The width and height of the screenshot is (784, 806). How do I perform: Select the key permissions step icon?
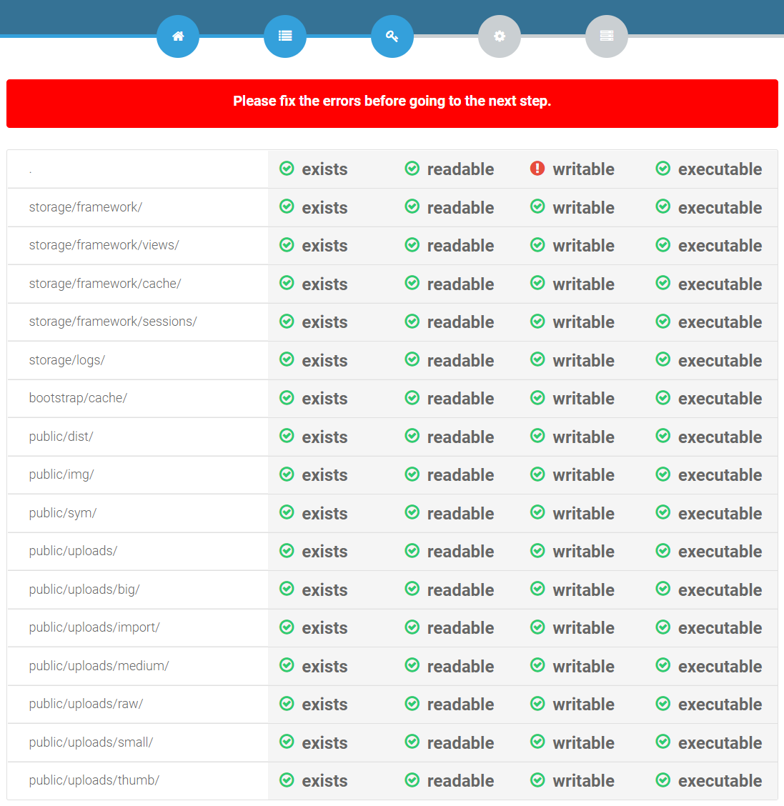[392, 36]
